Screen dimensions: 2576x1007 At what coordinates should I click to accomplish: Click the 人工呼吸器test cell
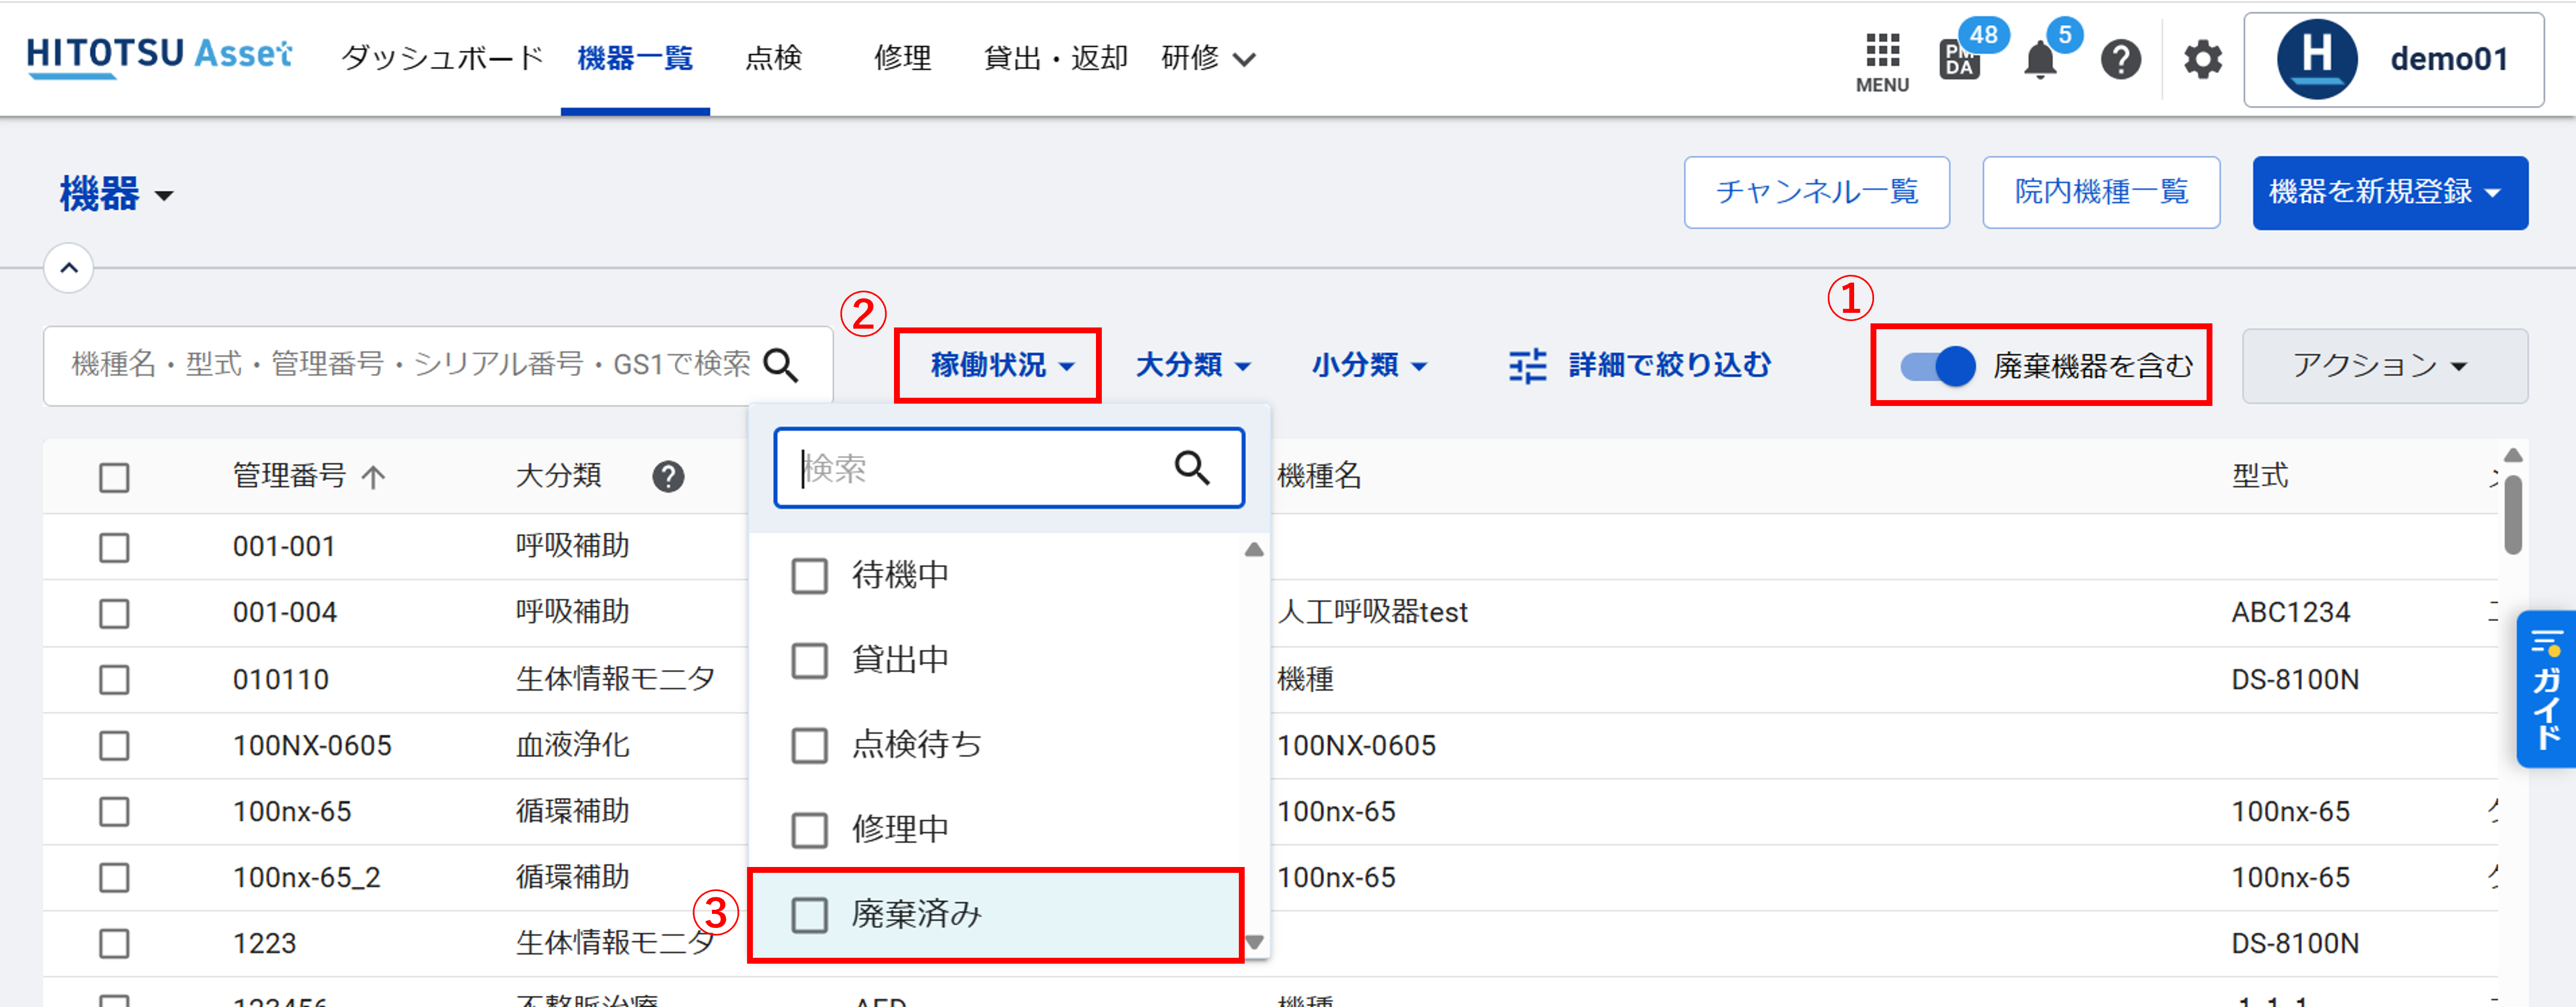point(1372,613)
